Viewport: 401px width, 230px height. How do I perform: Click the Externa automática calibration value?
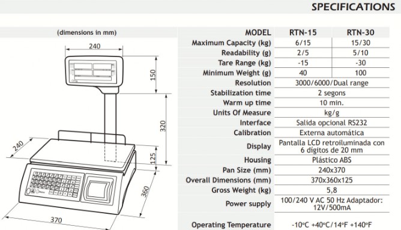pyautogui.click(x=331, y=133)
